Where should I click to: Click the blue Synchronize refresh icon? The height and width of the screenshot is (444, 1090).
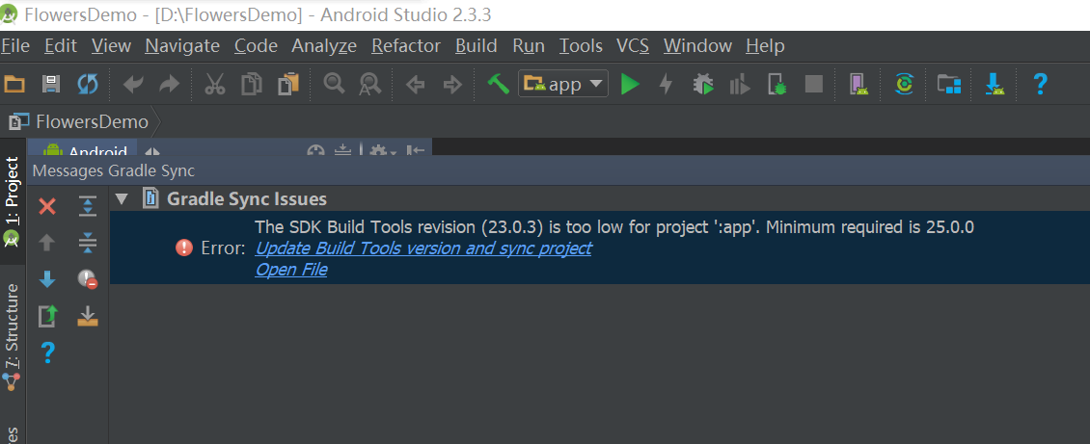pyautogui.click(x=88, y=85)
